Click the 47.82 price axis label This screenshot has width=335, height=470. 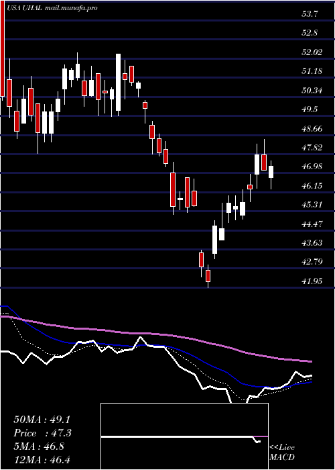(312, 148)
